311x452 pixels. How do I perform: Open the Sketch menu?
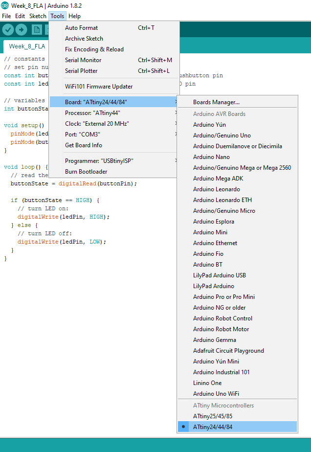pos(38,16)
